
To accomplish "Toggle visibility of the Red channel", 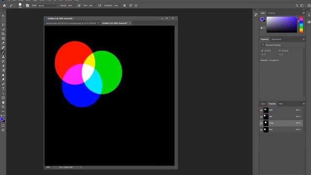I will [261, 117].
